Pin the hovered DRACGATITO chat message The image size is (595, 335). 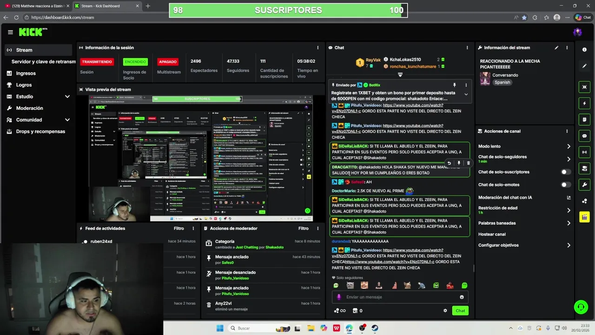click(x=459, y=163)
